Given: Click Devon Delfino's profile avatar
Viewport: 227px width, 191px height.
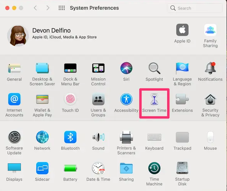Looking at the screenshot, I should click(x=18, y=36).
